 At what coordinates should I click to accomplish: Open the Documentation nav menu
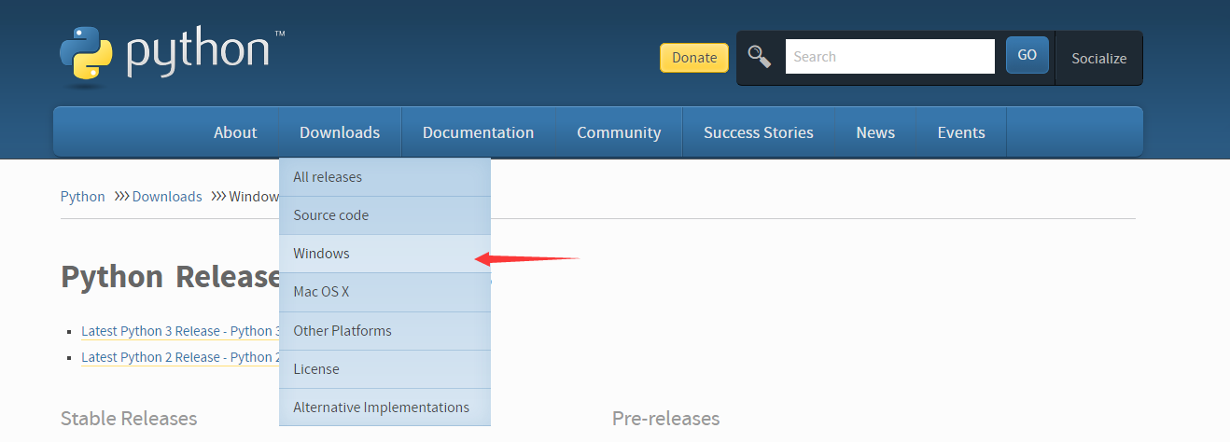478,132
